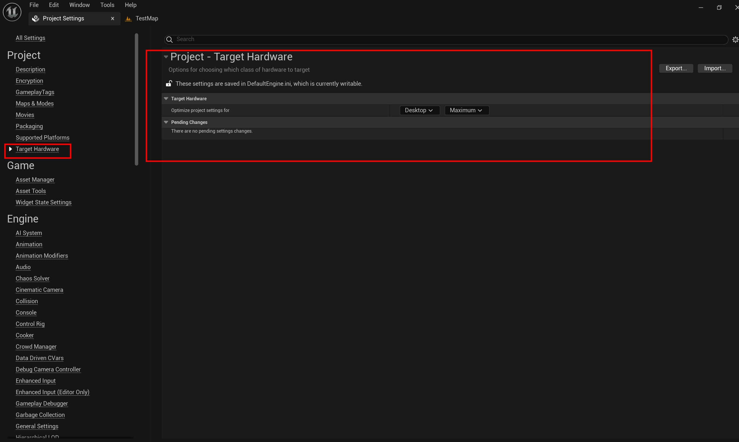
Task: Select Target Hardware in the sidebar
Action: tap(37, 149)
